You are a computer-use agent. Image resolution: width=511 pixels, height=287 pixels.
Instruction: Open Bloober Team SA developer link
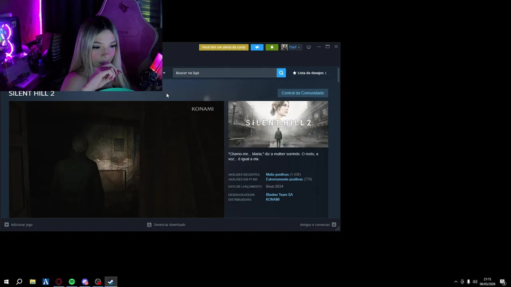pyautogui.click(x=279, y=195)
